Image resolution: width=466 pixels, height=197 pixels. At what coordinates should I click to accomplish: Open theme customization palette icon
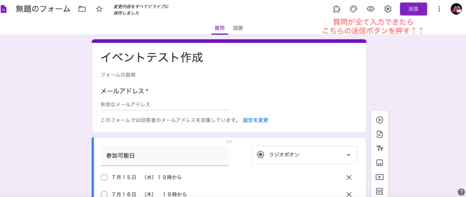pos(353,9)
